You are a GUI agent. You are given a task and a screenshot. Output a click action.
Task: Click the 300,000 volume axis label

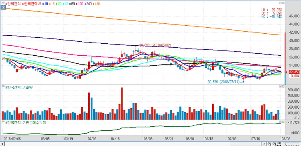(x=293, y=101)
